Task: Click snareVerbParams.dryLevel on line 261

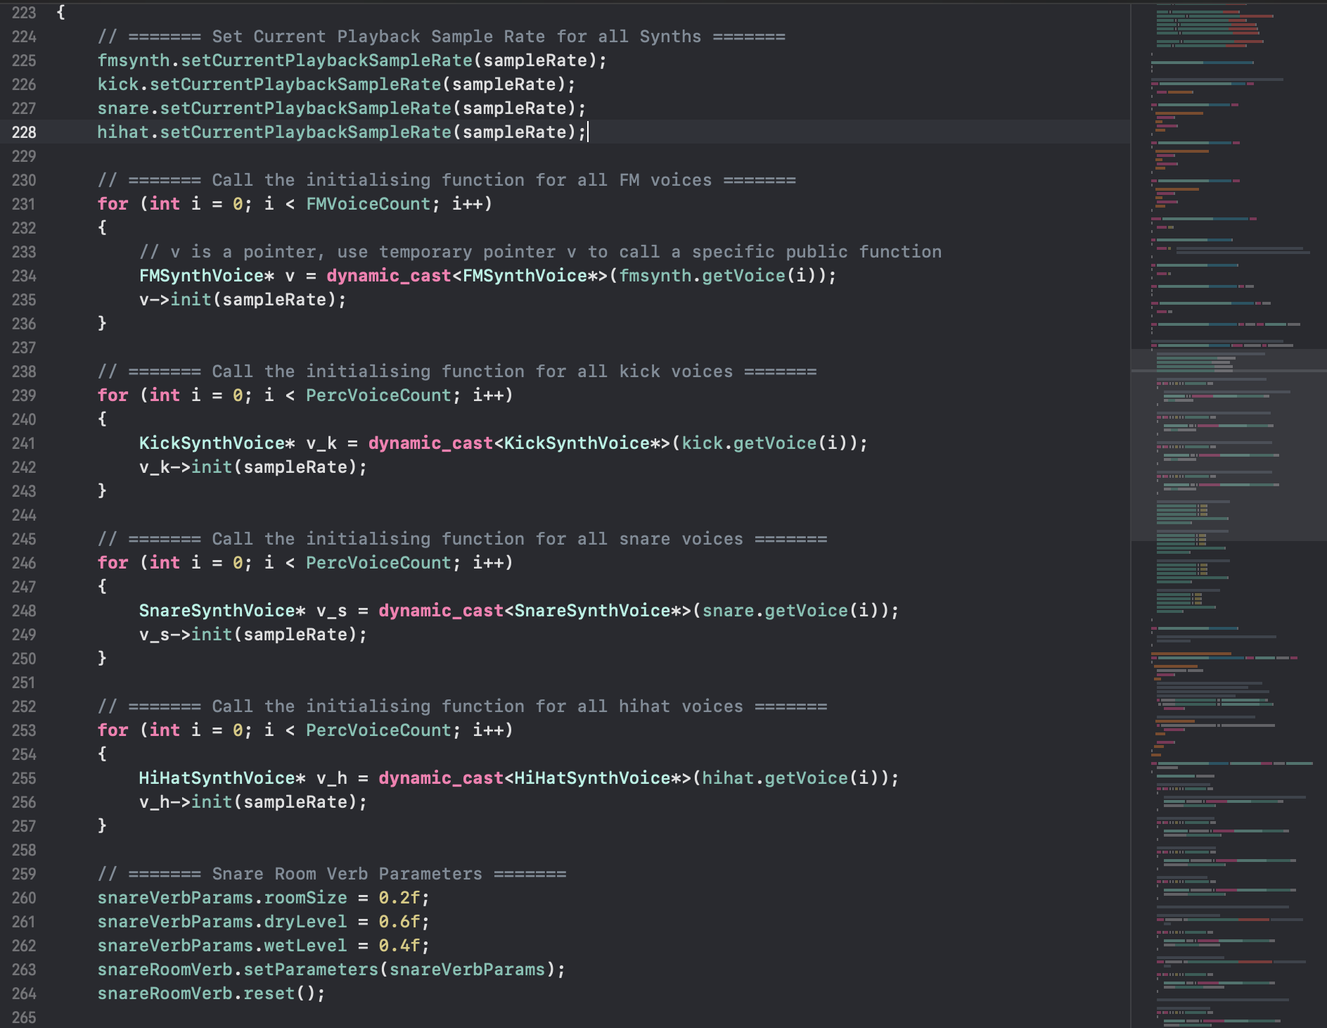Action: pyautogui.click(x=222, y=922)
